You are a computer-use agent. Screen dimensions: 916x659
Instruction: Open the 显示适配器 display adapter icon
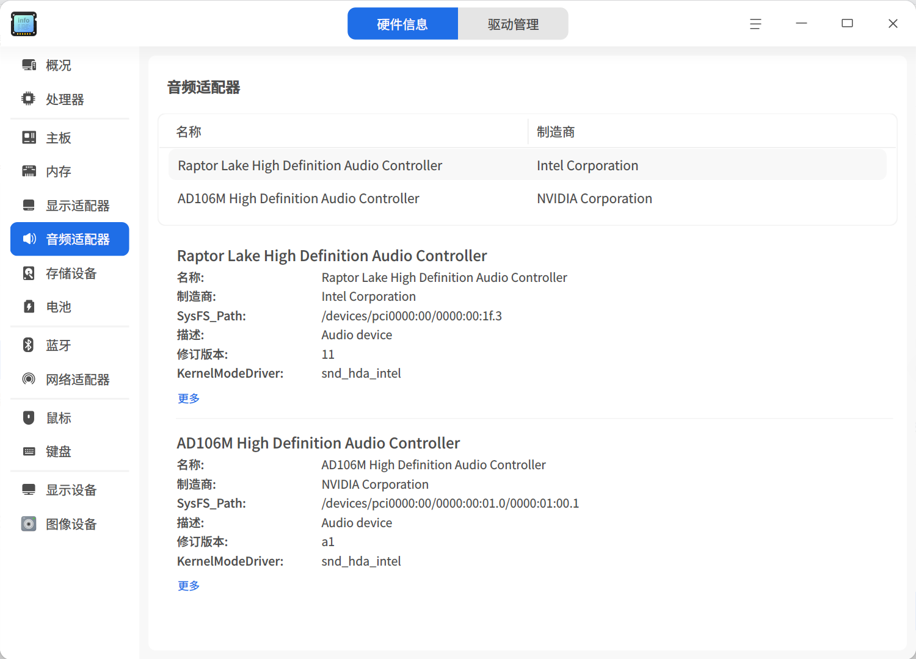29,205
